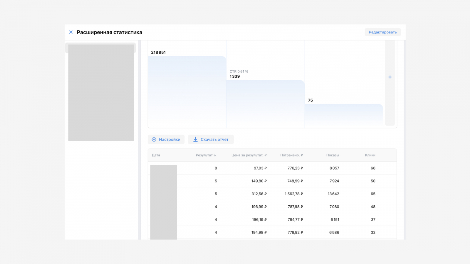Image resolution: width=470 pixels, height=264 pixels.
Task: Click the price cell 312,56 ₽
Action: click(x=259, y=194)
